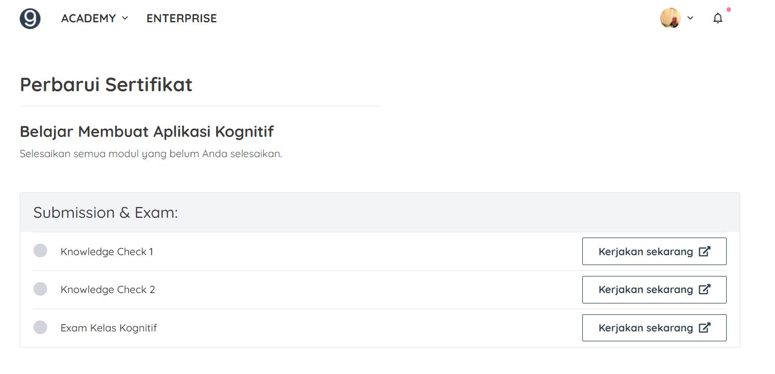Click the external-link icon for Exam Kelas Kognitif

704,328
